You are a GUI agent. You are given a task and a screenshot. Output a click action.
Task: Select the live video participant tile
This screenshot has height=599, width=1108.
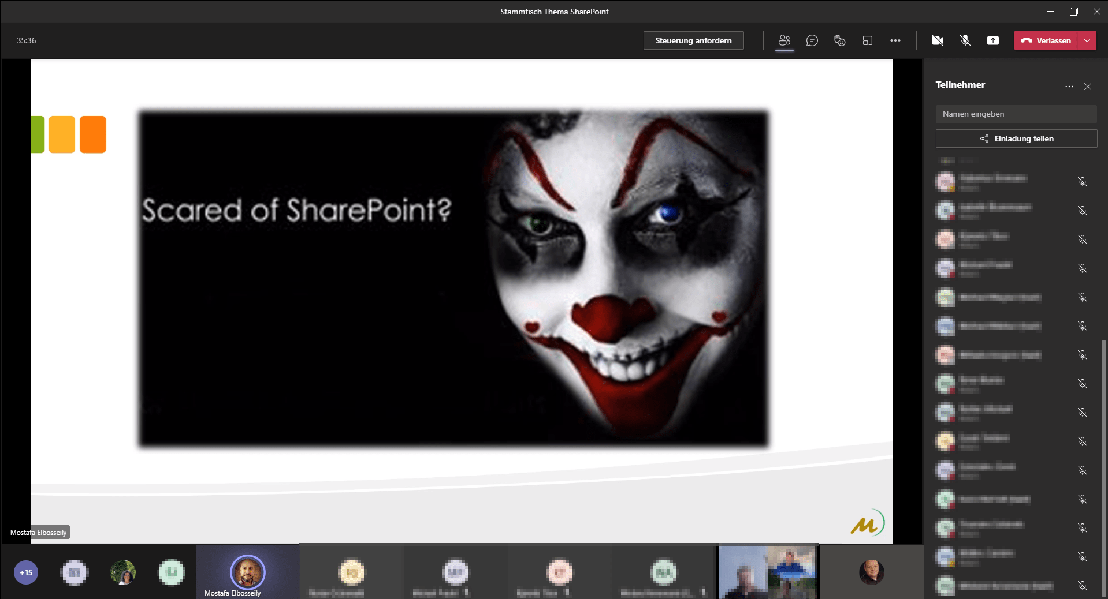pos(768,572)
